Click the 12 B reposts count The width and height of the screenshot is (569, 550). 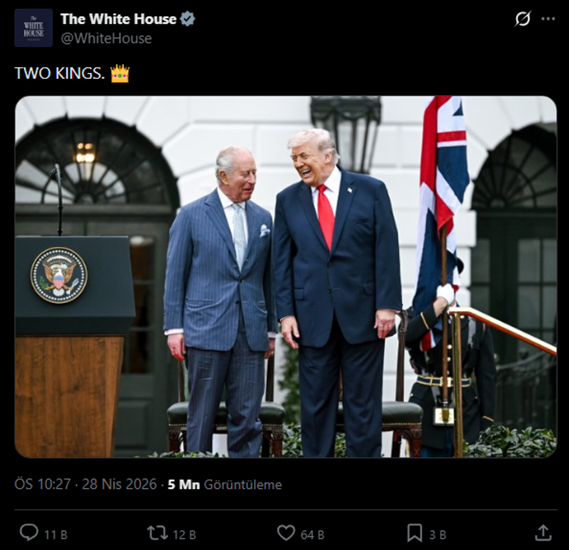coord(184,534)
